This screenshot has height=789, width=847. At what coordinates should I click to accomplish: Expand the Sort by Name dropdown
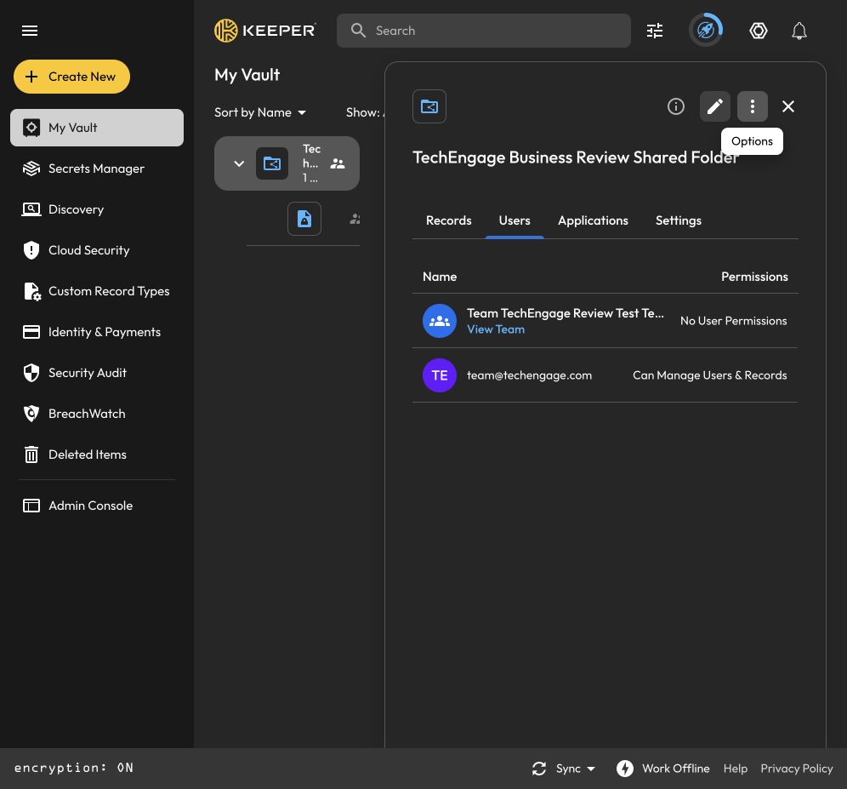260,112
